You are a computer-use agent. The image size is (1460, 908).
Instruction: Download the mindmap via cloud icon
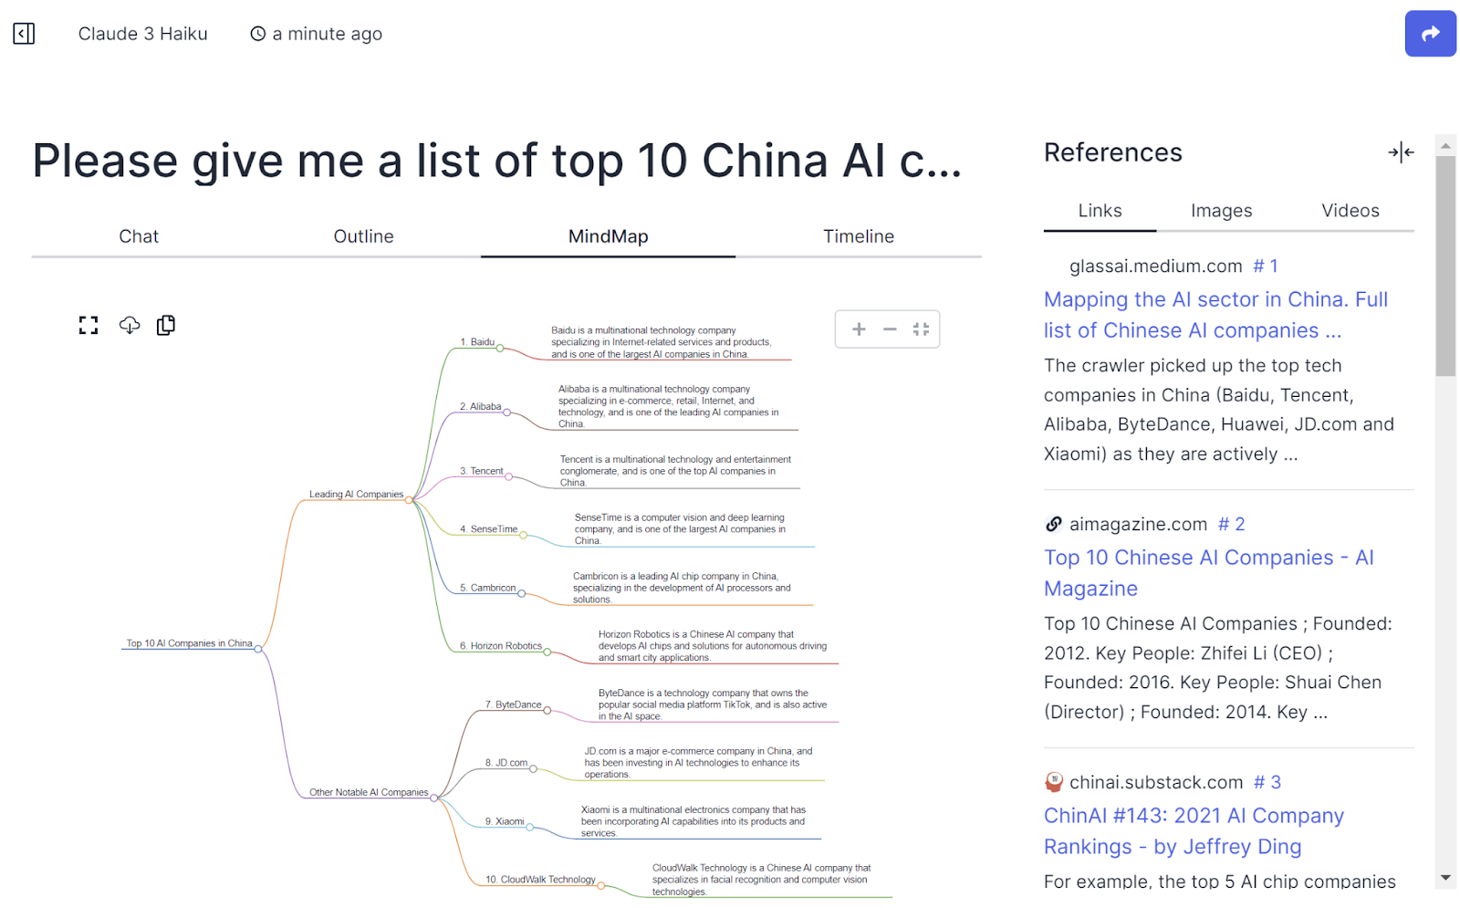pyautogui.click(x=130, y=326)
